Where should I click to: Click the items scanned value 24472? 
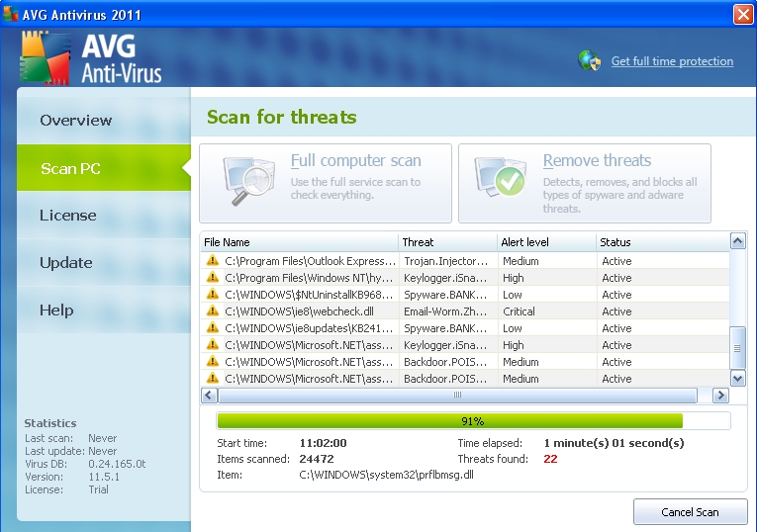pos(317,459)
